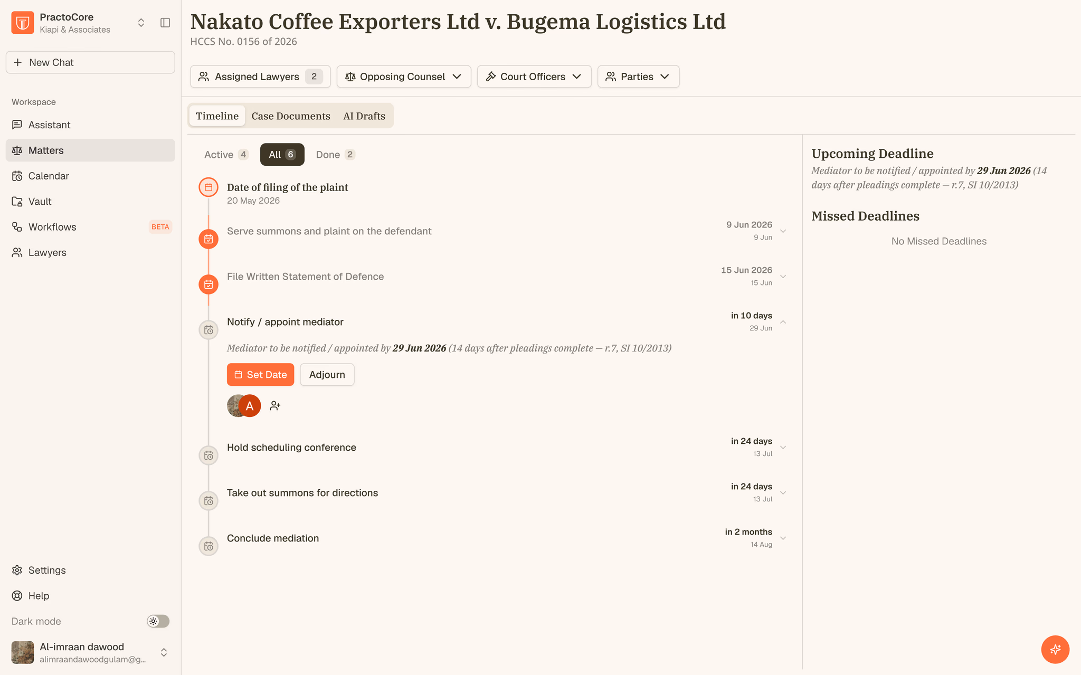This screenshot has height=675, width=1081.
Task: Start a New Chat
Action: point(90,62)
